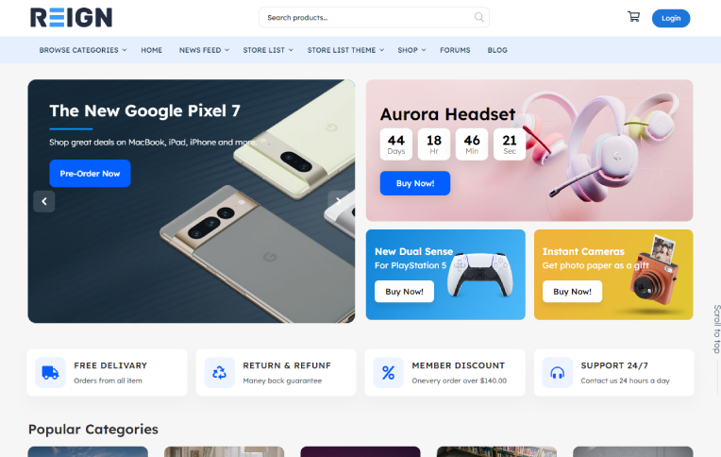Click the Free Delivery truck icon
Screen dimensions: 721x457
[x=50, y=372]
